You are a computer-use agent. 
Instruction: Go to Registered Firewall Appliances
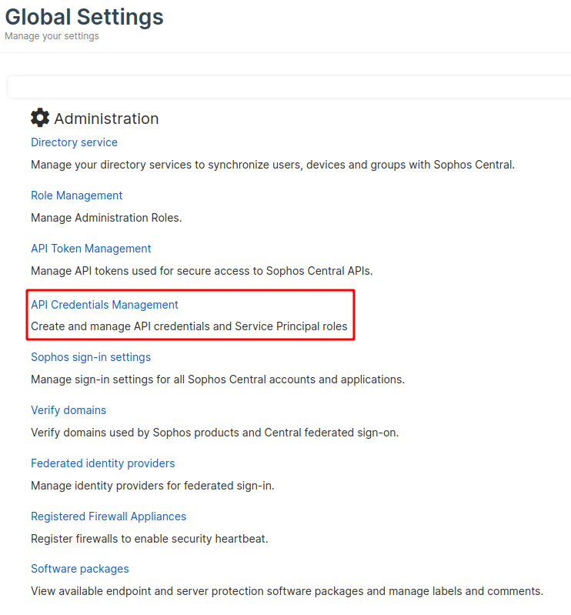click(x=109, y=516)
